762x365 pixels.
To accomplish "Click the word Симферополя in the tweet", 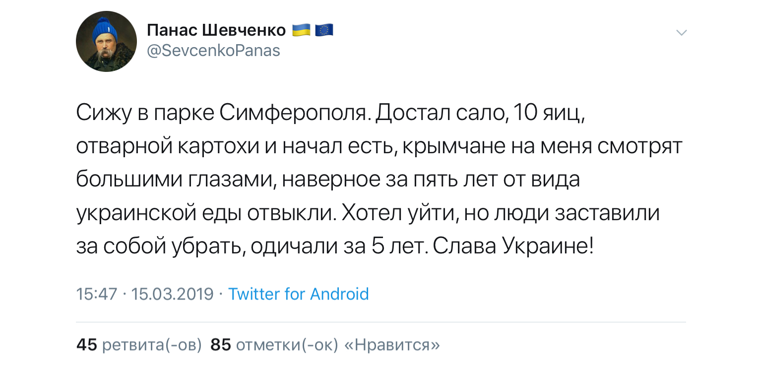I will (293, 115).
